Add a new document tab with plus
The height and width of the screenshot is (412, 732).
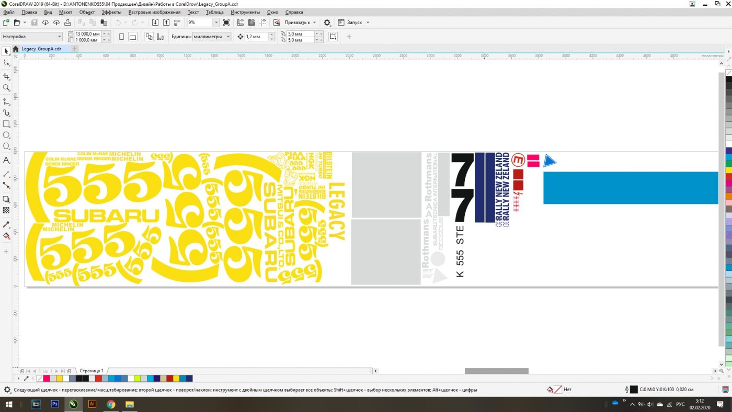pyautogui.click(x=74, y=49)
